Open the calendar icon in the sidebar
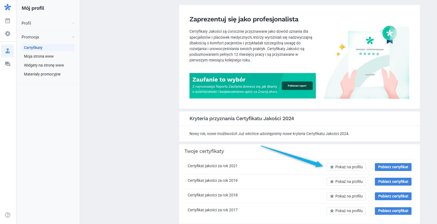 [8, 20]
